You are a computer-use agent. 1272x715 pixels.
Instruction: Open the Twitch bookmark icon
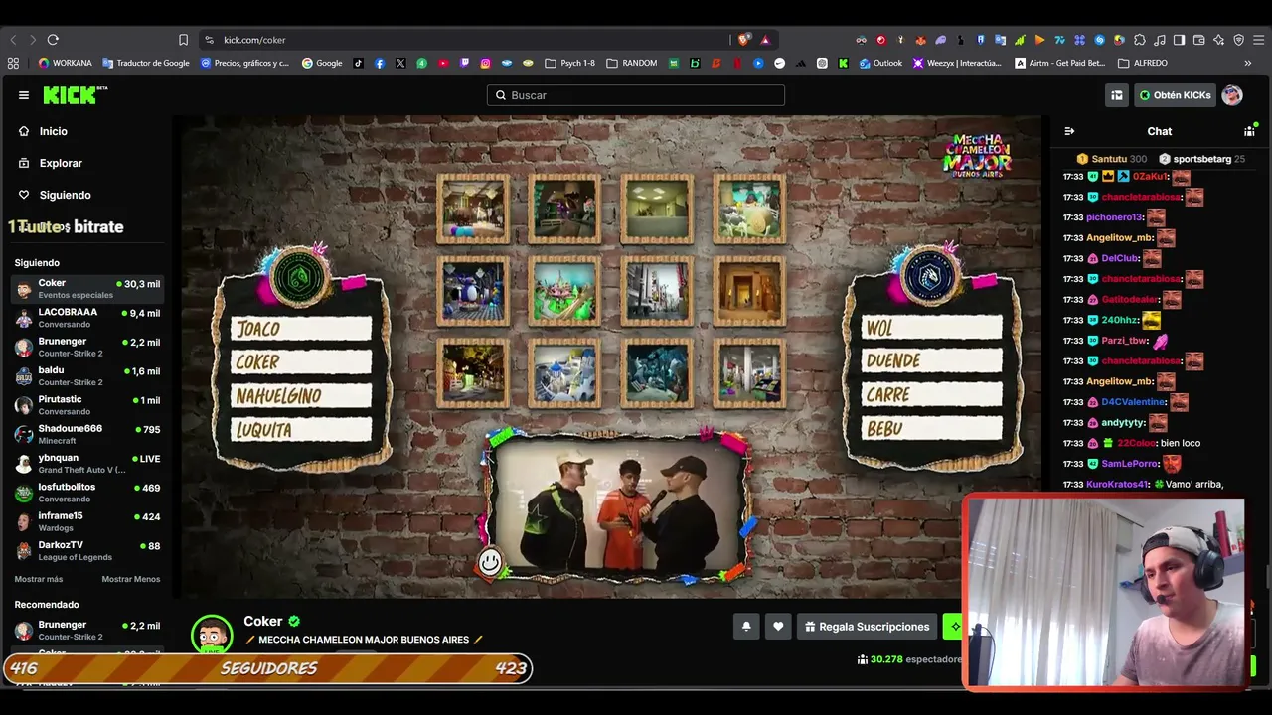tap(464, 63)
